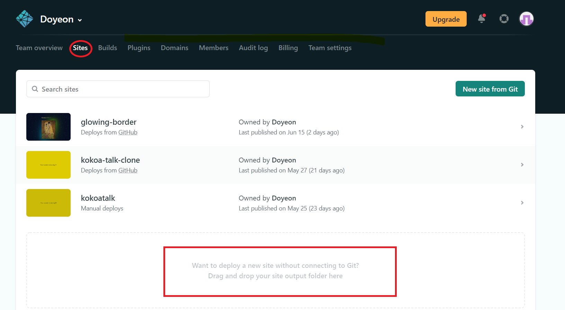Viewport: 565px width, 310px height.
Task: Click 'Owned by Doyeon' in kokoatalk row
Action: point(267,198)
